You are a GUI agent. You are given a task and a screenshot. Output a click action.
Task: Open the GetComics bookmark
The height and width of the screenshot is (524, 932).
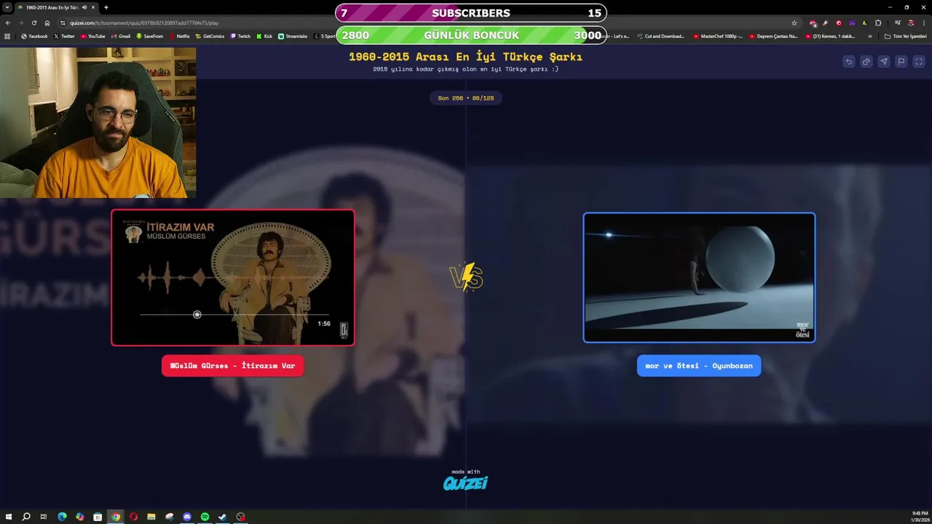tap(210, 36)
